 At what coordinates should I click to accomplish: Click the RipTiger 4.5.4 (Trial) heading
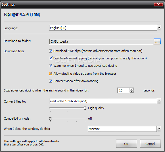22,14
